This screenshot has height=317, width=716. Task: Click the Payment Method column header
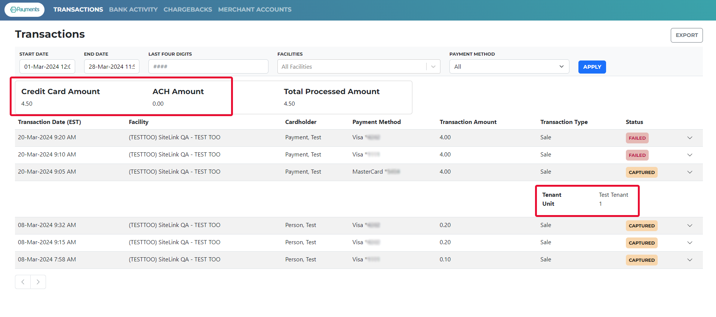pos(377,122)
